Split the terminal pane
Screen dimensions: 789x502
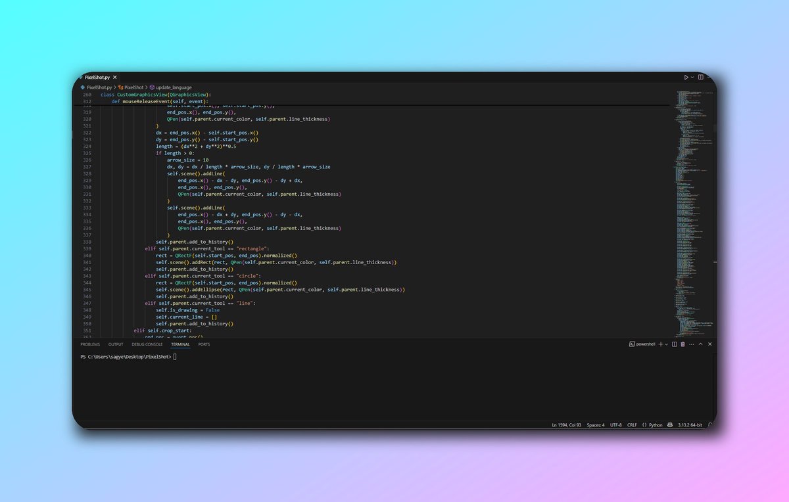(x=675, y=344)
